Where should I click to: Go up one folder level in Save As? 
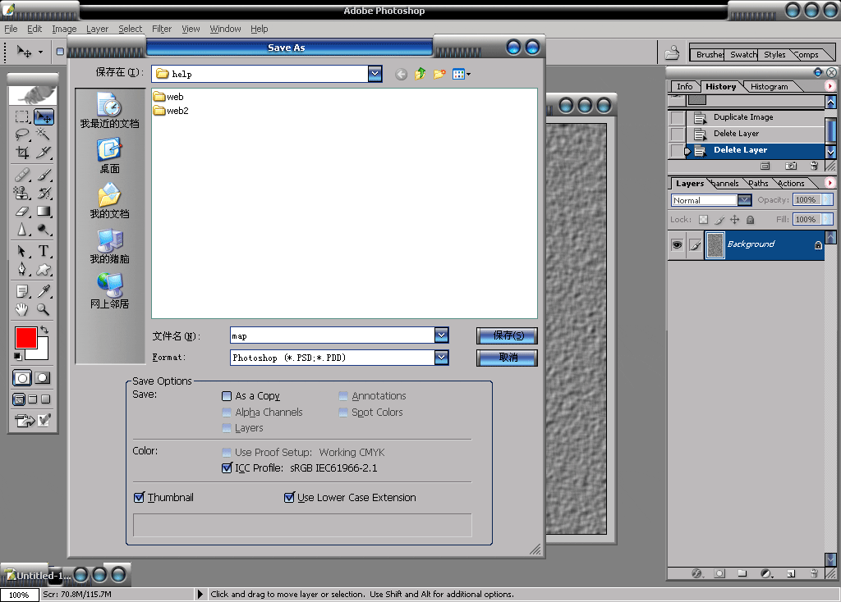point(420,74)
